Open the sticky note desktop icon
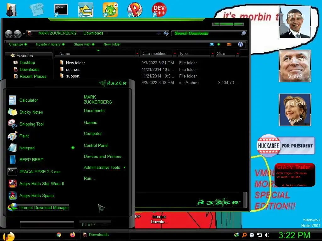 pyautogui.click(x=36, y=10)
